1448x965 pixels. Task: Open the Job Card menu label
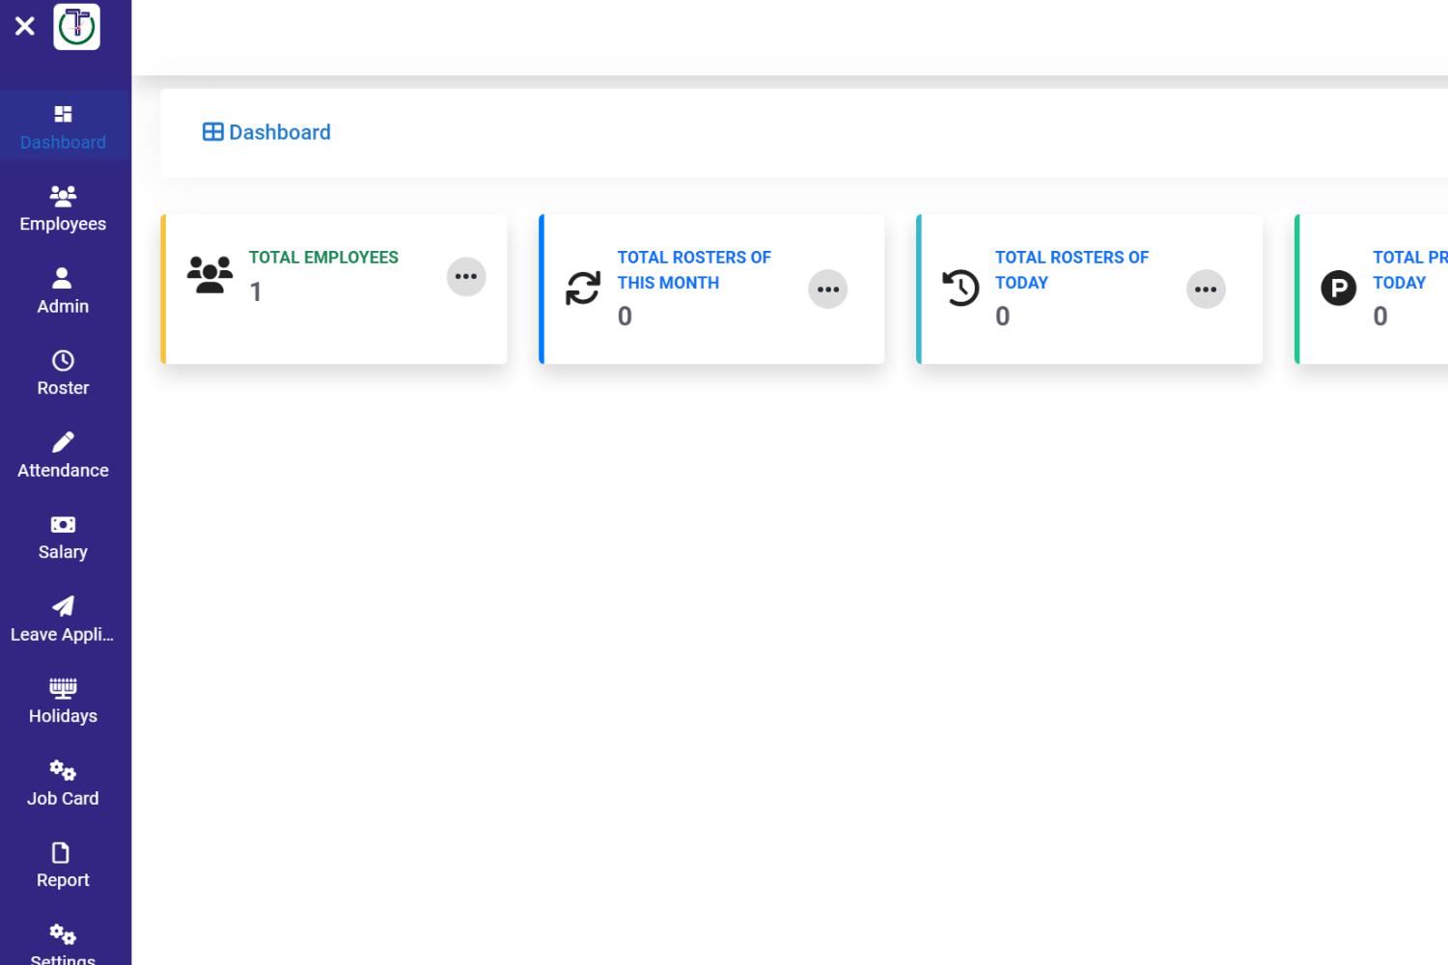tap(63, 798)
